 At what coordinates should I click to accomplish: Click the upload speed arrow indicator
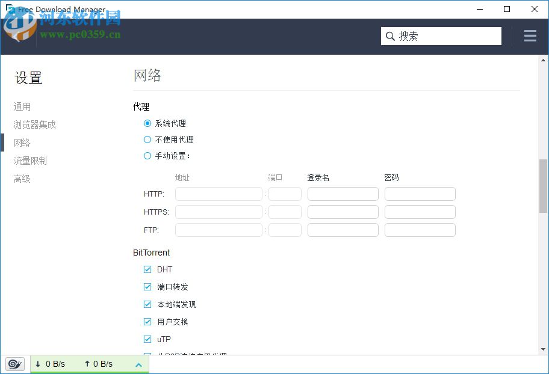[88, 364]
